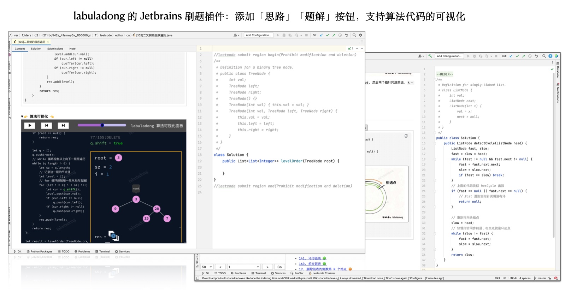Click Add Configuration in left window
The width and height of the screenshot is (571, 298).
(258, 35)
